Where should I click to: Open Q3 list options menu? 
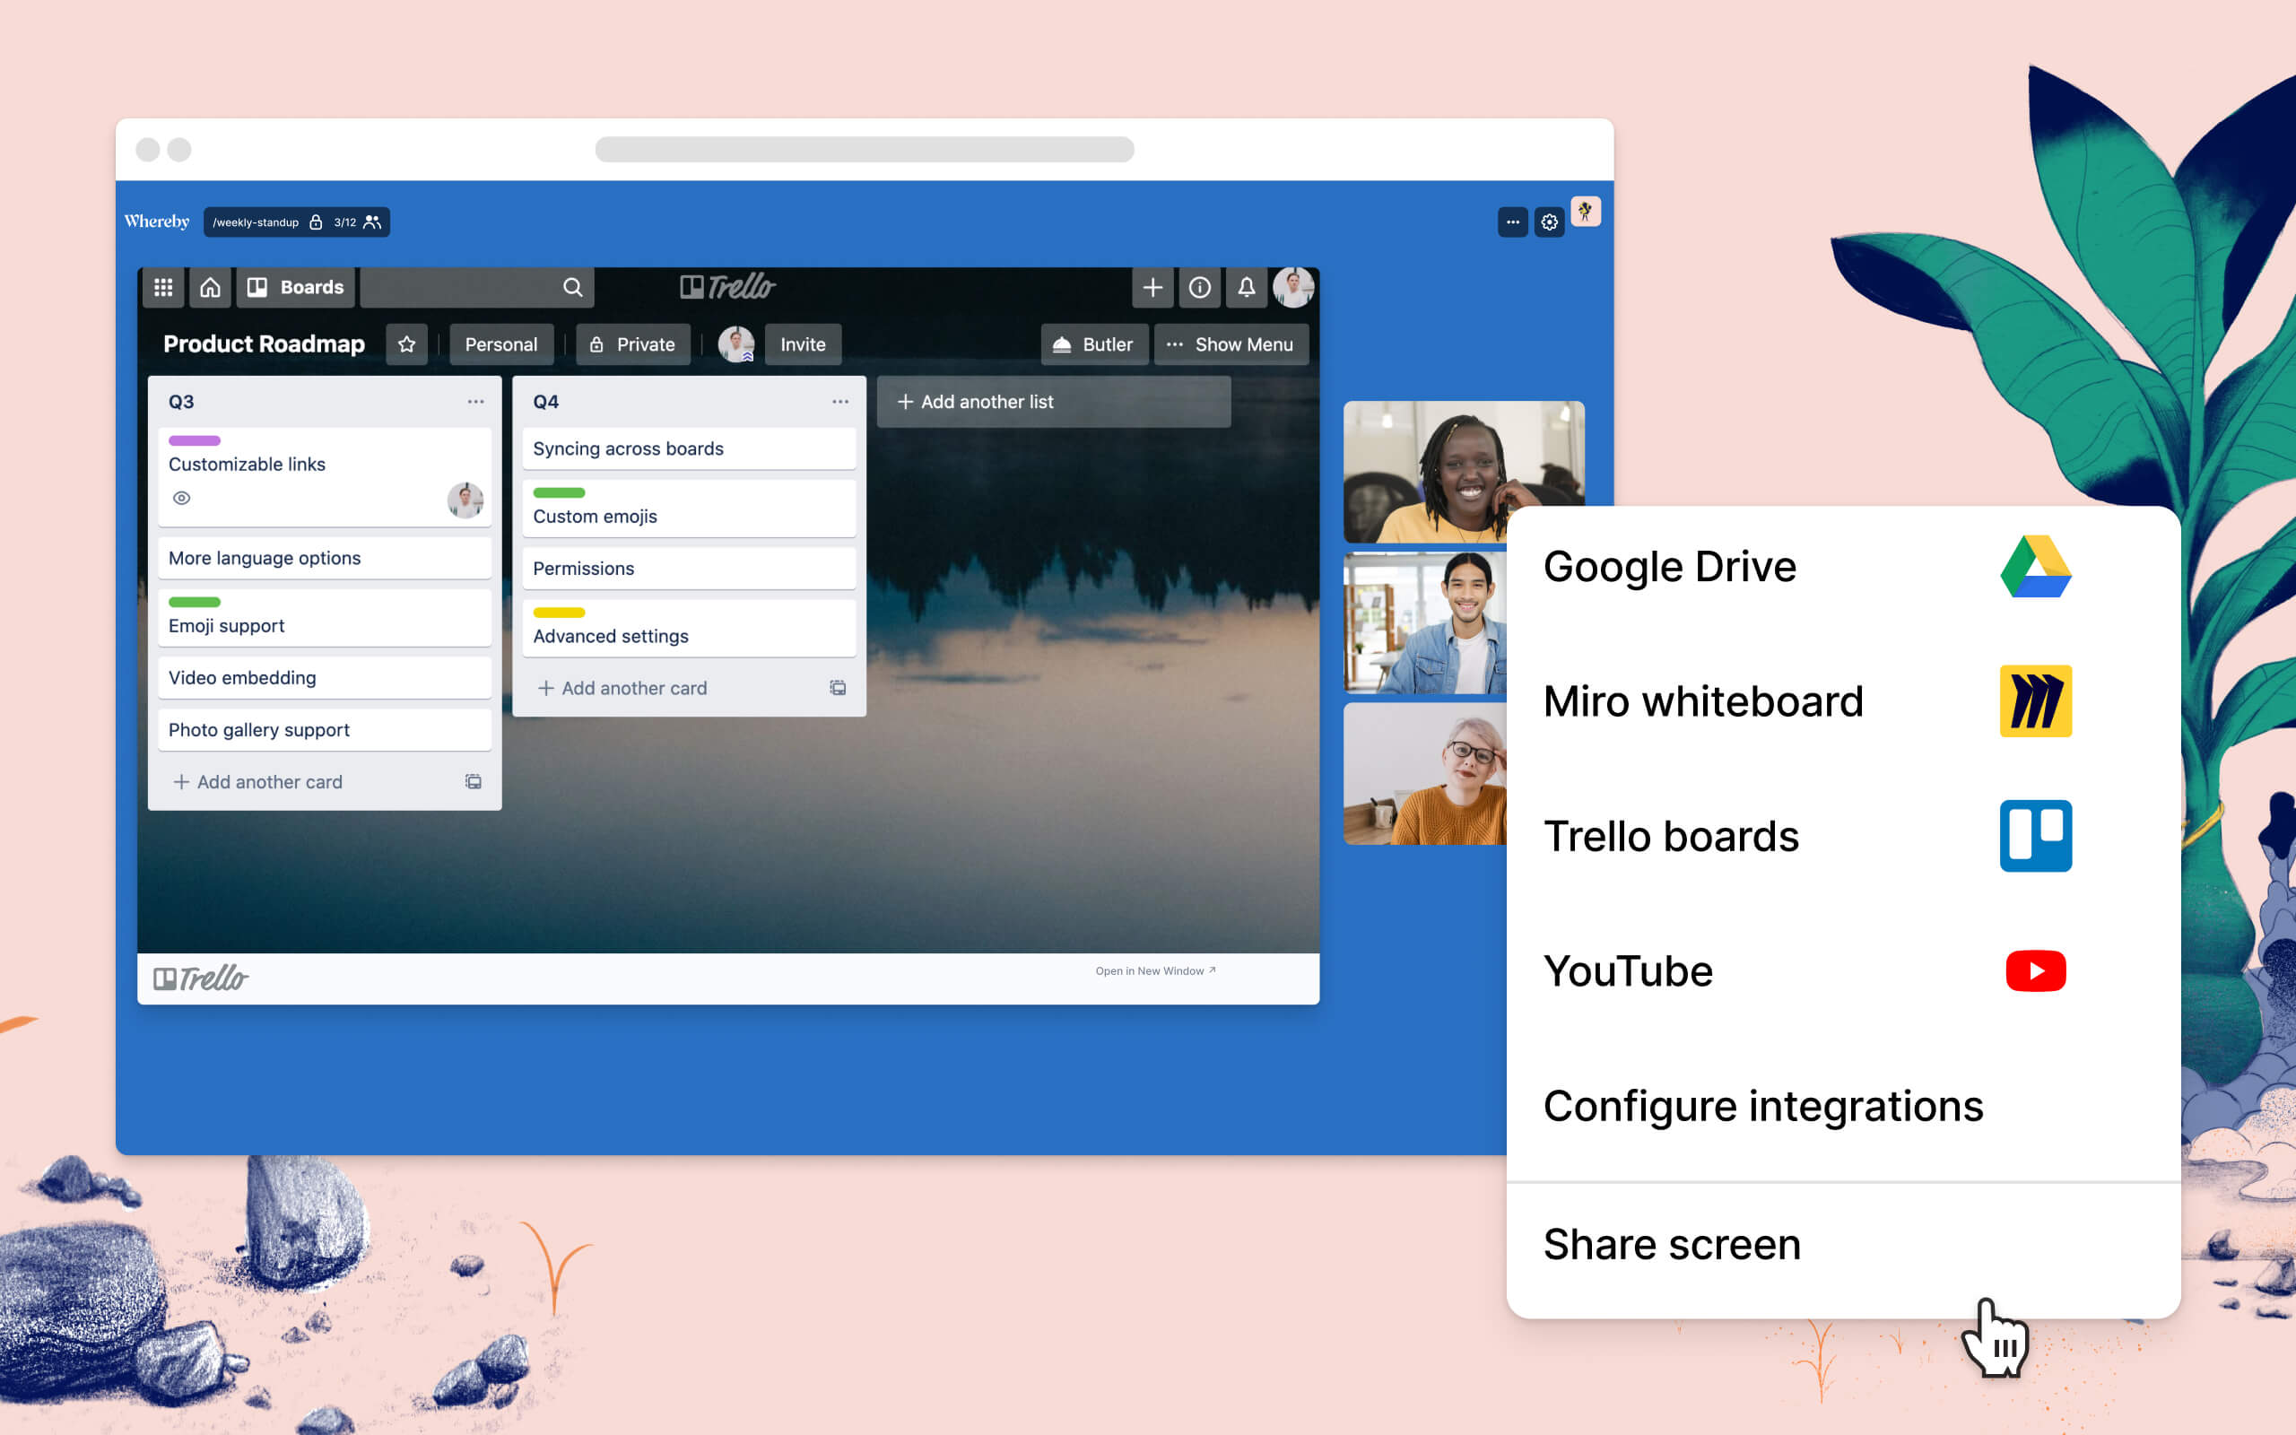475,402
